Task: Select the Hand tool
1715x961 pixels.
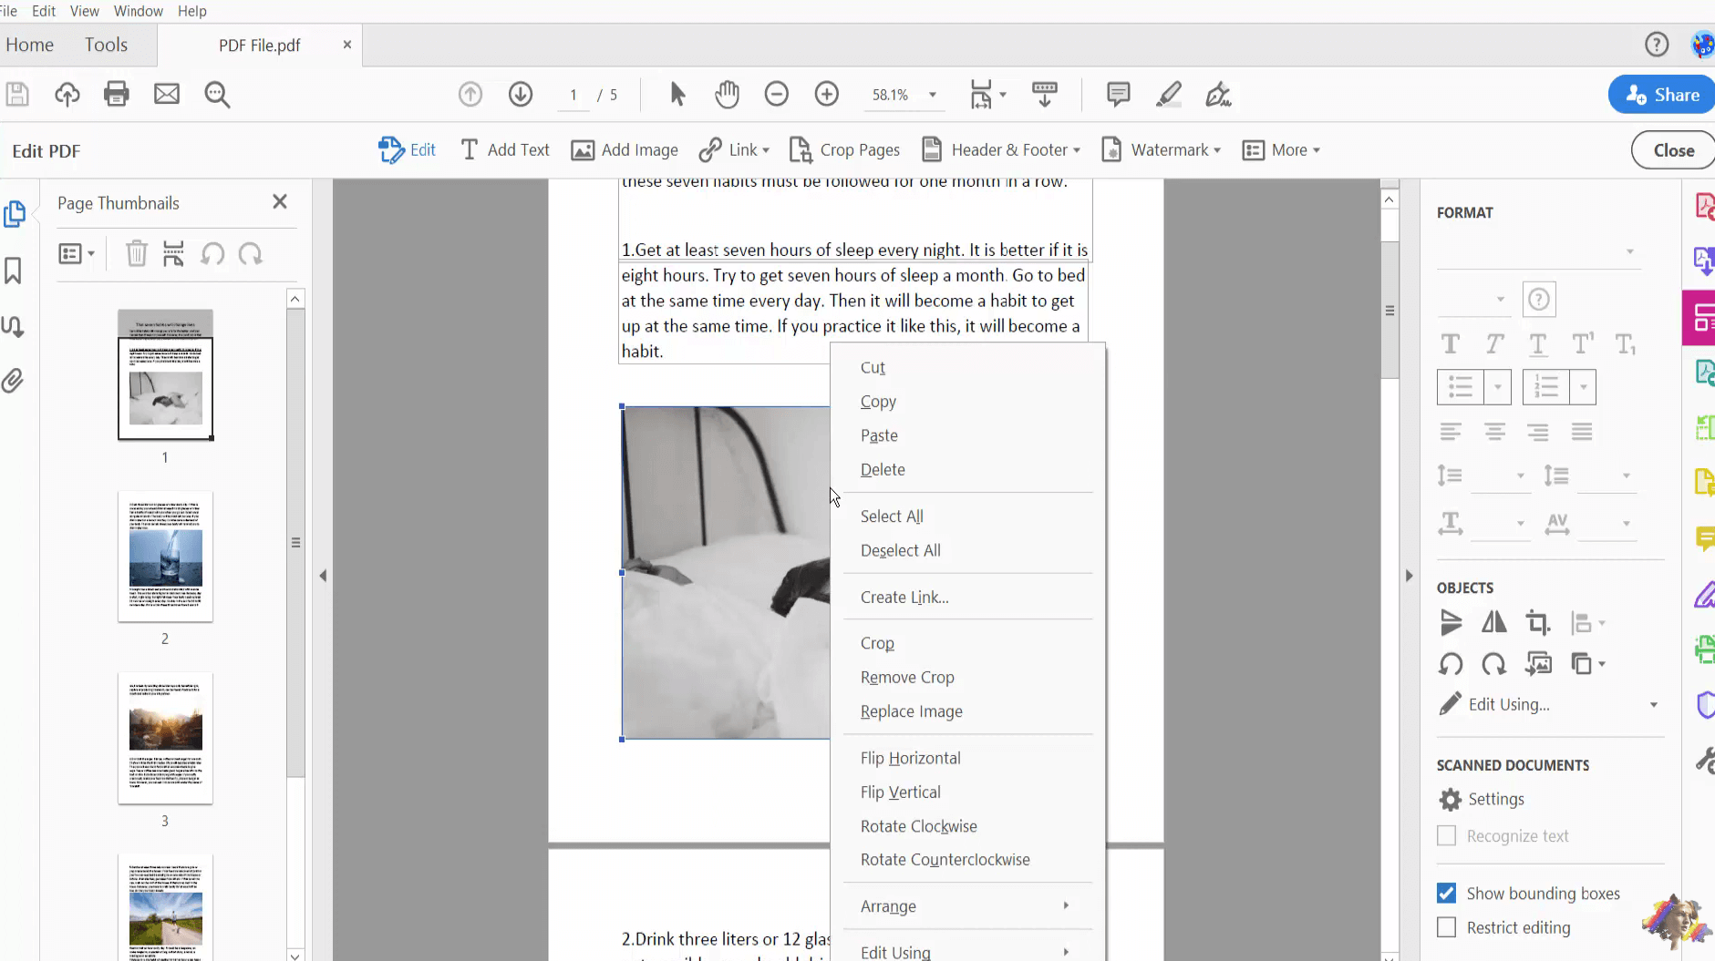Action: (x=727, y=94)
